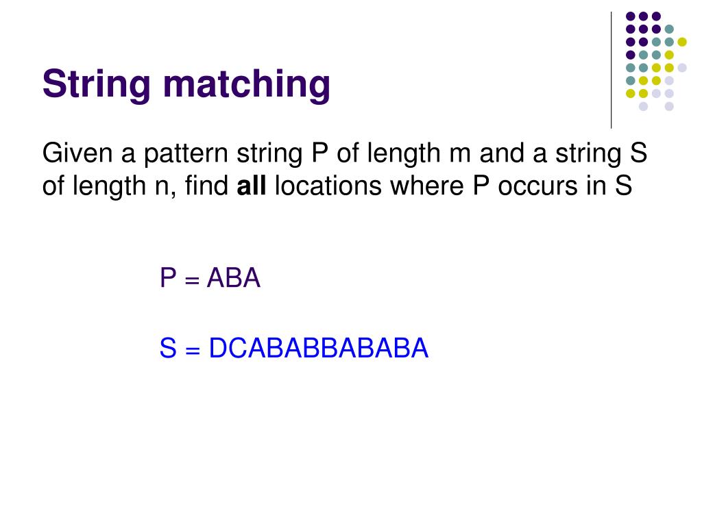
Task: Select the 'P = ABA' pattern line
Action: (210, 278)
